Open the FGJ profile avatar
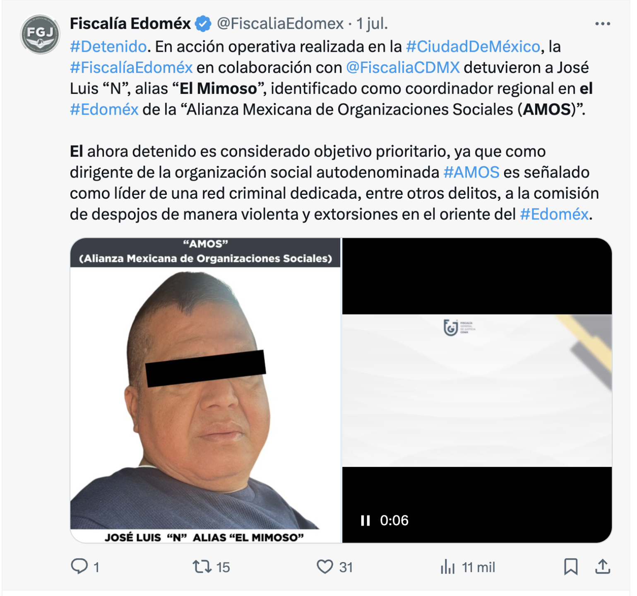The height and width of the screenshot is (596, 637). pos(40,34)
